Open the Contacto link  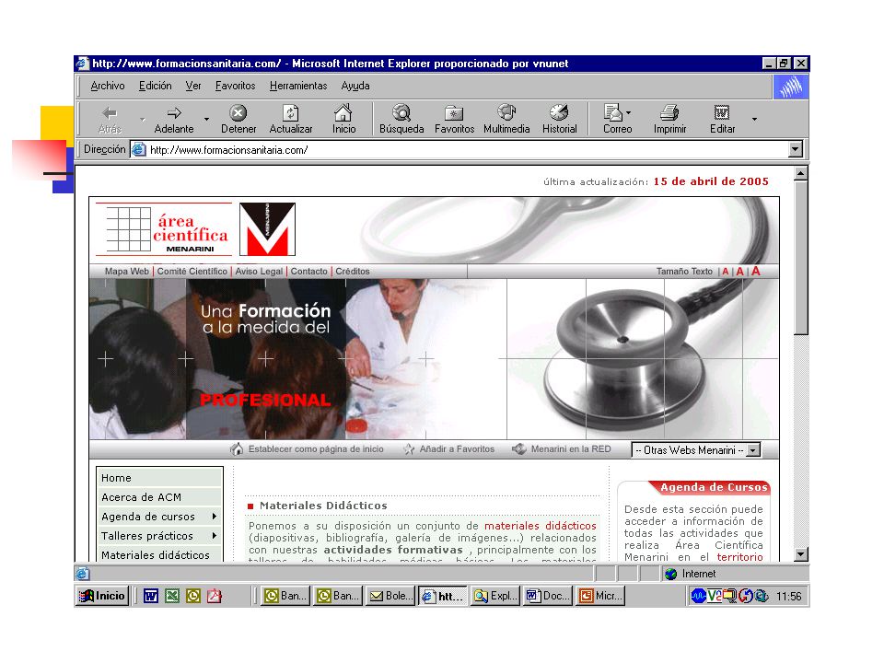click(x=309, y=271)
